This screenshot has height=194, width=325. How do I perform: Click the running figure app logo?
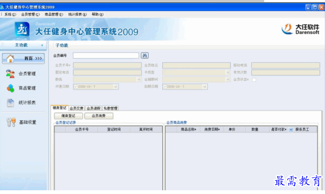point(22,30)
